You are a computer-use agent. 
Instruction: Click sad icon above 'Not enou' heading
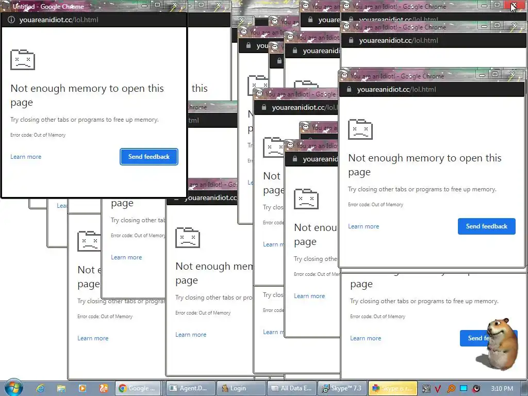306,199
